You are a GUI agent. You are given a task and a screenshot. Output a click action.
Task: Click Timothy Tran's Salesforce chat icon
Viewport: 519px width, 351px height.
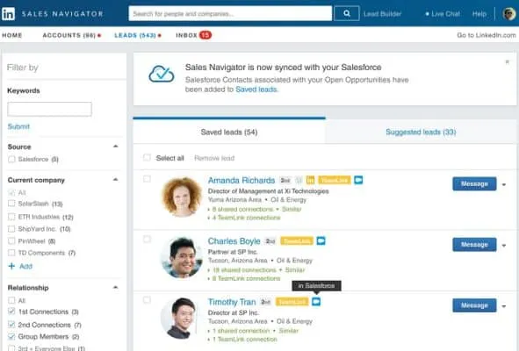click(316, 302)
